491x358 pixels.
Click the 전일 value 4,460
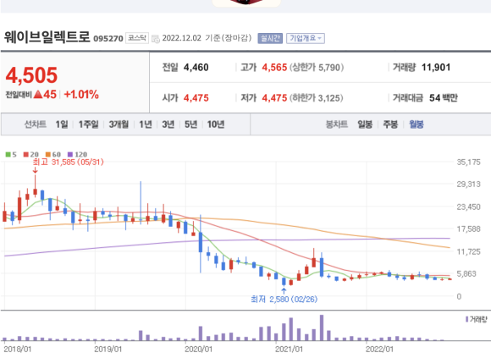196,67
